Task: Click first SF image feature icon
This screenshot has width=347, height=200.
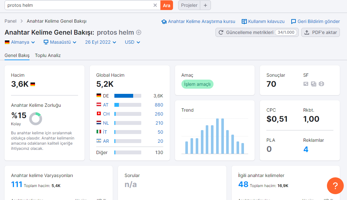Action: [x=306, y=84]
